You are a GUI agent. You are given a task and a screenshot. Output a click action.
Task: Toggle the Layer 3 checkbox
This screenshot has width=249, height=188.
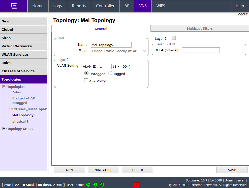coord(174,38)
